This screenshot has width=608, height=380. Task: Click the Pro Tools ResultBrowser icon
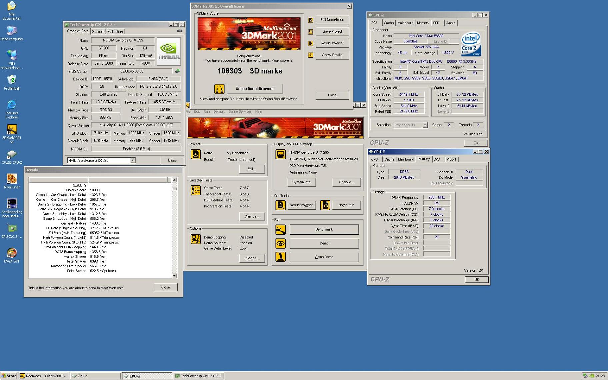pos(280,205)
